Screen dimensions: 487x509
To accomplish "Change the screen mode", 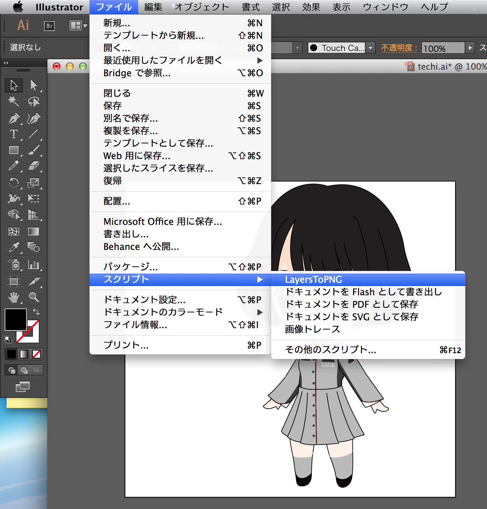I will pos(23,387).
